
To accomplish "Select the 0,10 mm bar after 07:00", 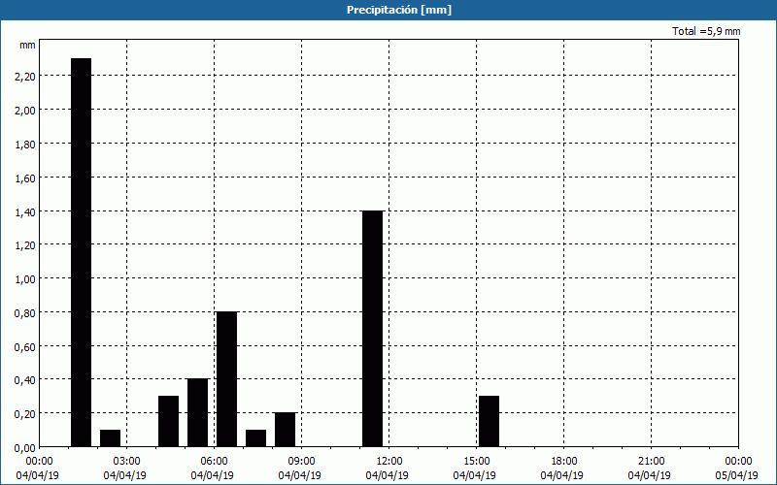I will click(x=255, y=438).
